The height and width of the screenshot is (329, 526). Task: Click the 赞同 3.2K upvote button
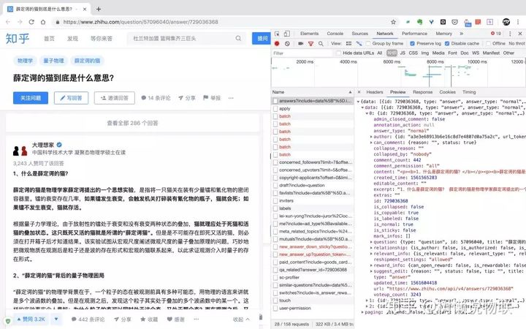31,319
